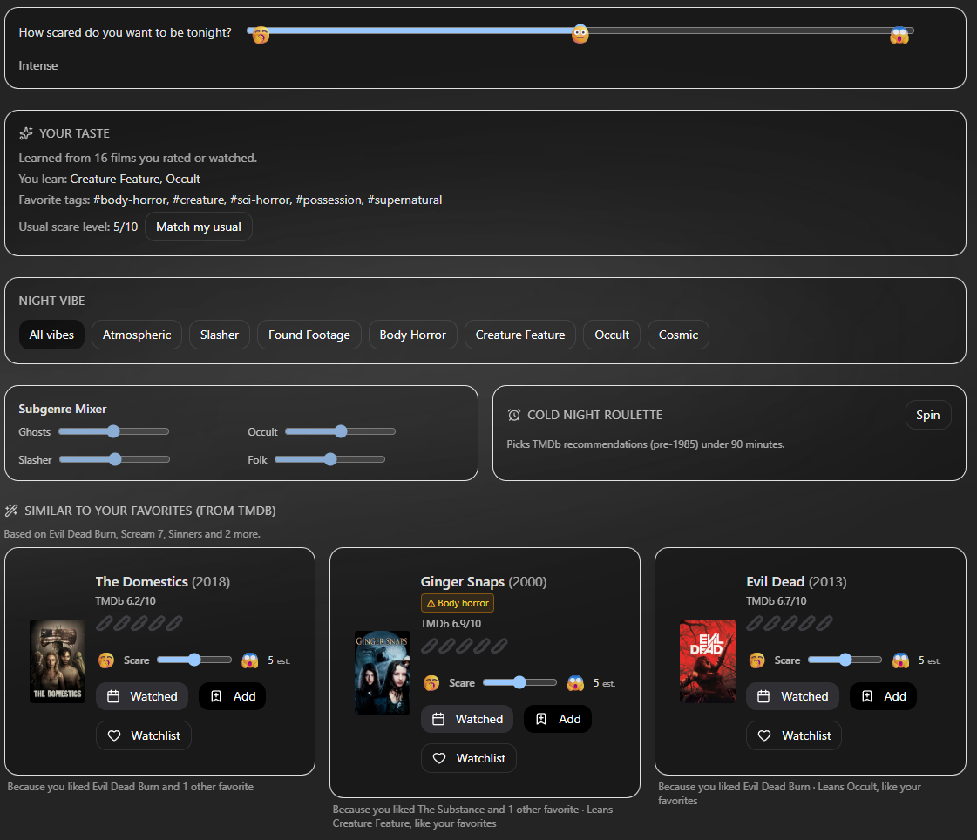Spin the Cold Night Roulette
The width and height of the screenshot is (977, 840).
(928, 415)
